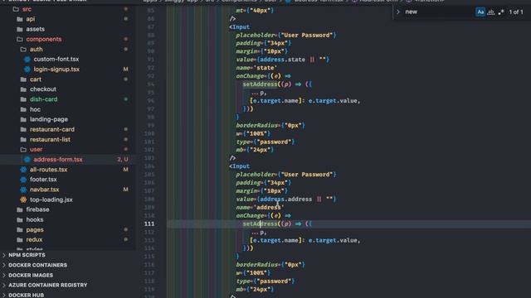This screenshot has height=298, width=531.
Task: Click the folder icon beside firebase
Action: [x=20, y=209]
